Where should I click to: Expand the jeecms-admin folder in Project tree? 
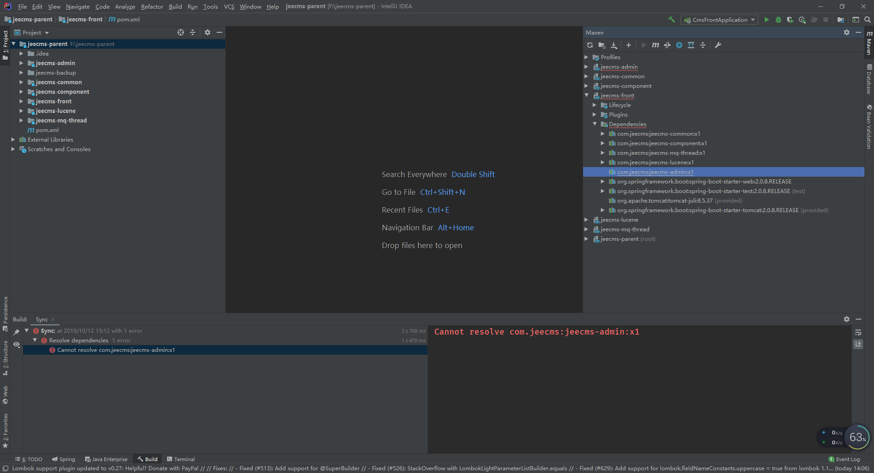[21, 63]
